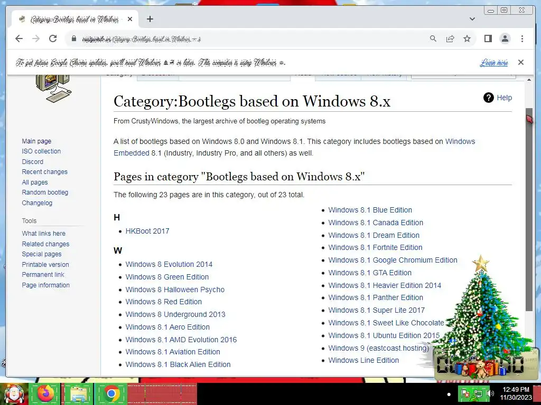Click the CrustyWindows computer logo
Viewport: 541px width, 405px height.
click(53, 89)
